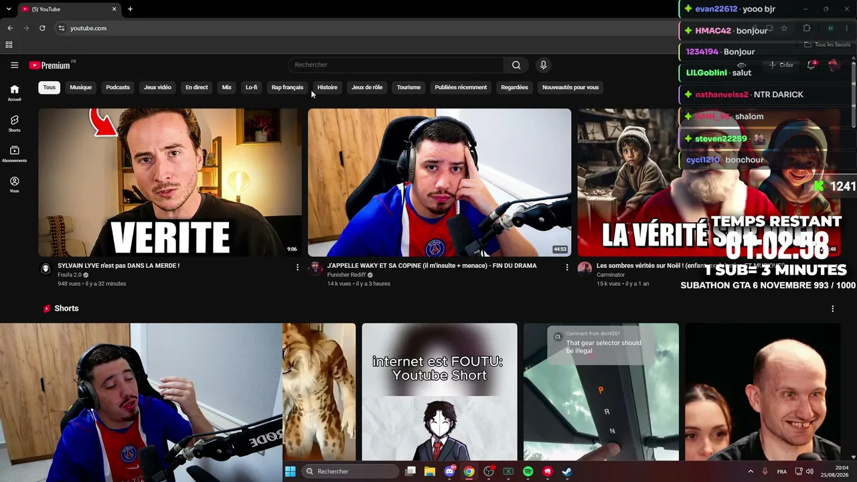This screenshot has width=857, height=482.
Task: Open Les sombres vérités sur Noël title
Action: point(690,266)
